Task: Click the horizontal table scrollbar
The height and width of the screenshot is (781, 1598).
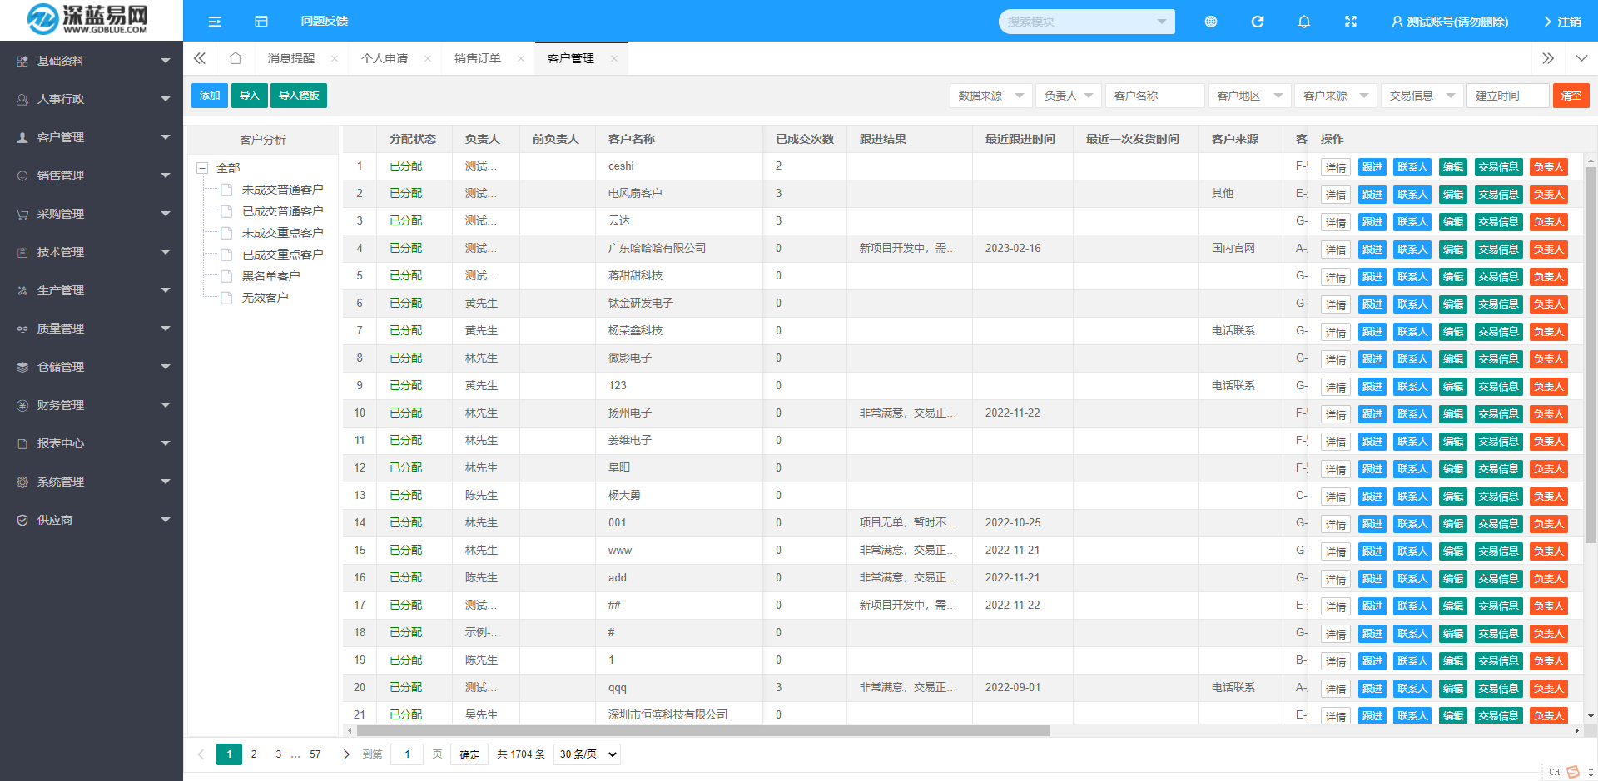Action: point(703,731)
